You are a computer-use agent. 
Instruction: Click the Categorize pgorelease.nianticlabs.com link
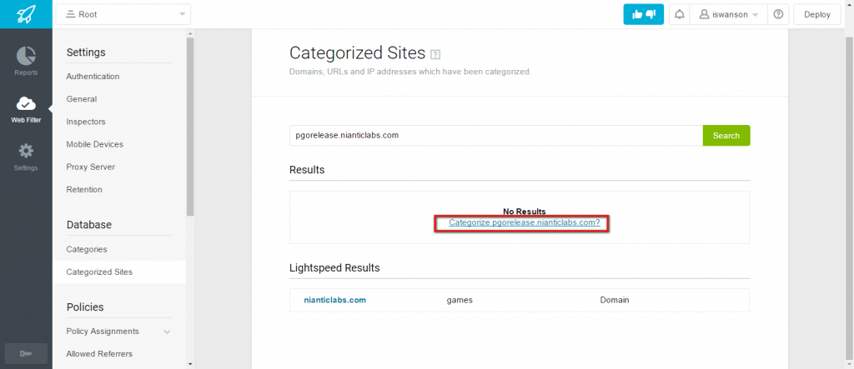point(524,222)
